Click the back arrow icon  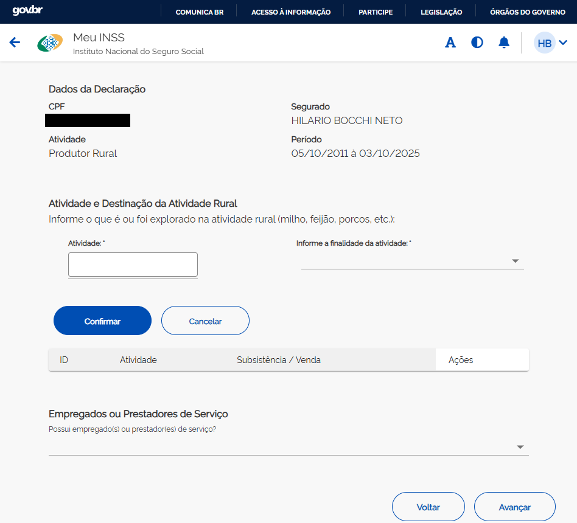tap(15, 43)
